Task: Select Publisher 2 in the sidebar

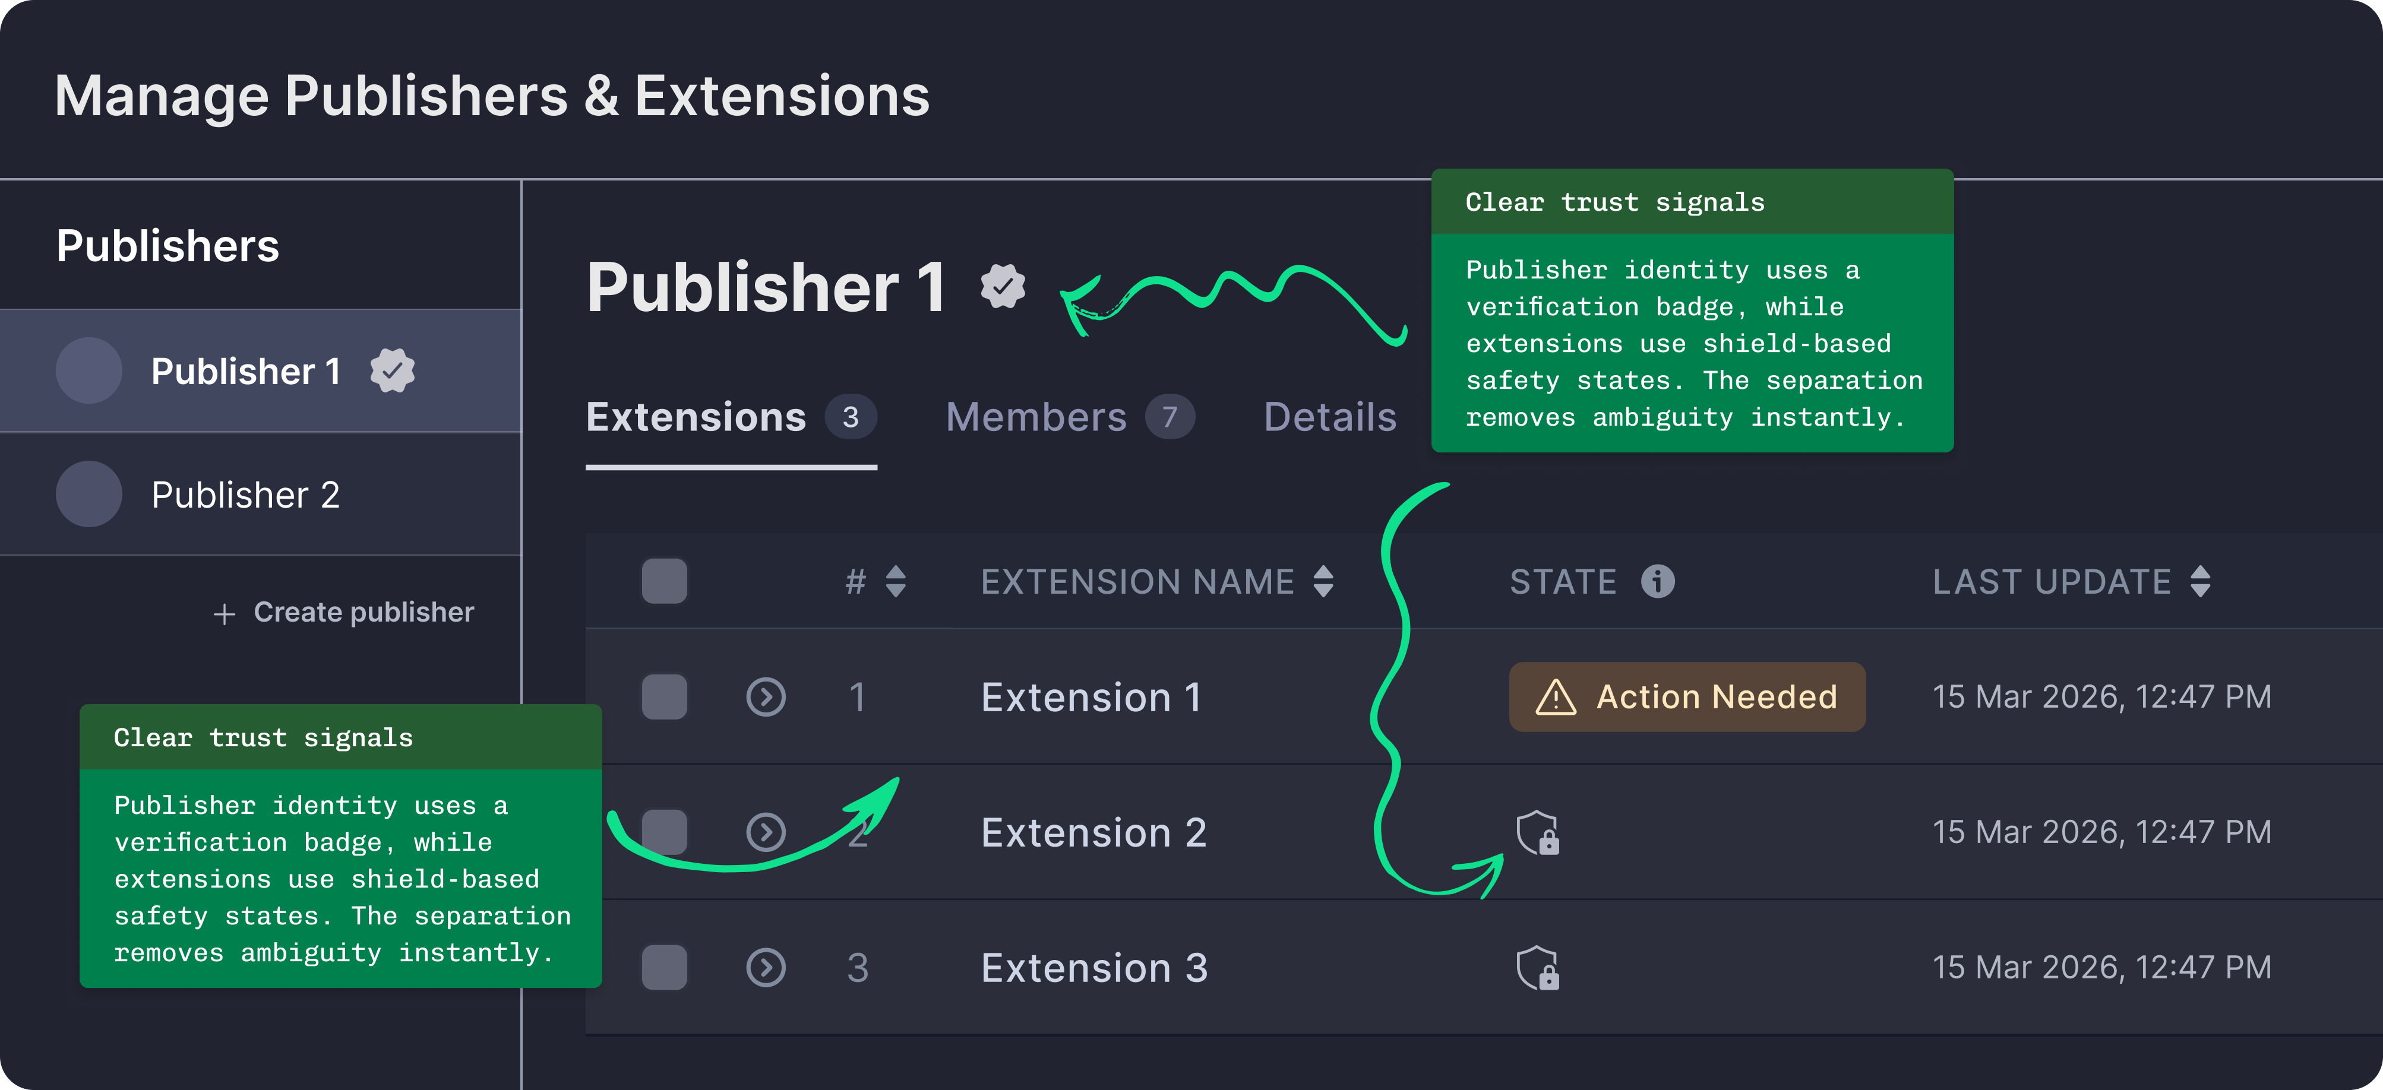Action: (245, 495)
